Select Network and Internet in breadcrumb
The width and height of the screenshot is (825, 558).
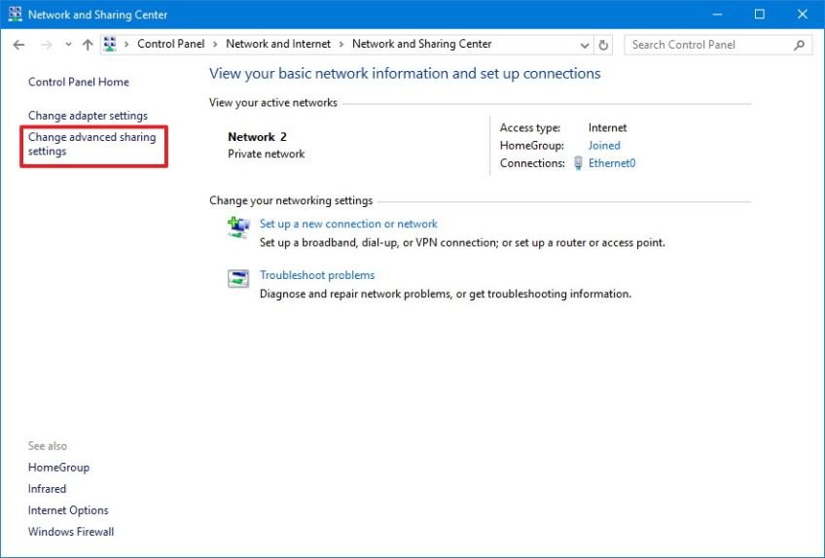(x=278, y=44)
